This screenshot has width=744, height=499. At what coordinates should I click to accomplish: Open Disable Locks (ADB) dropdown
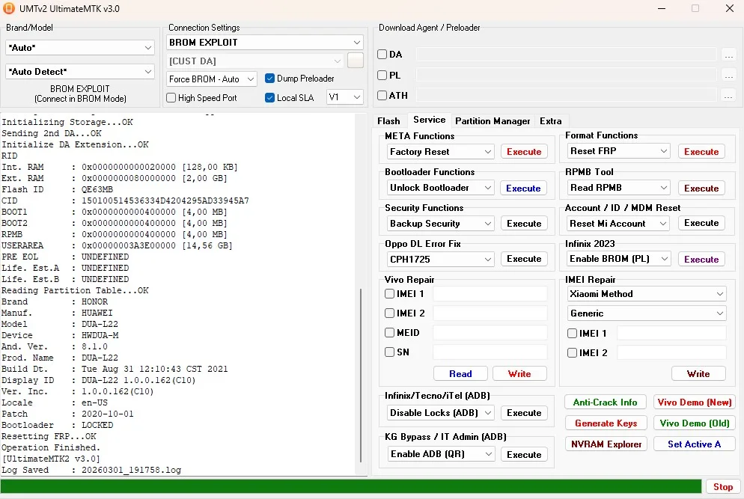click(440, 413)
